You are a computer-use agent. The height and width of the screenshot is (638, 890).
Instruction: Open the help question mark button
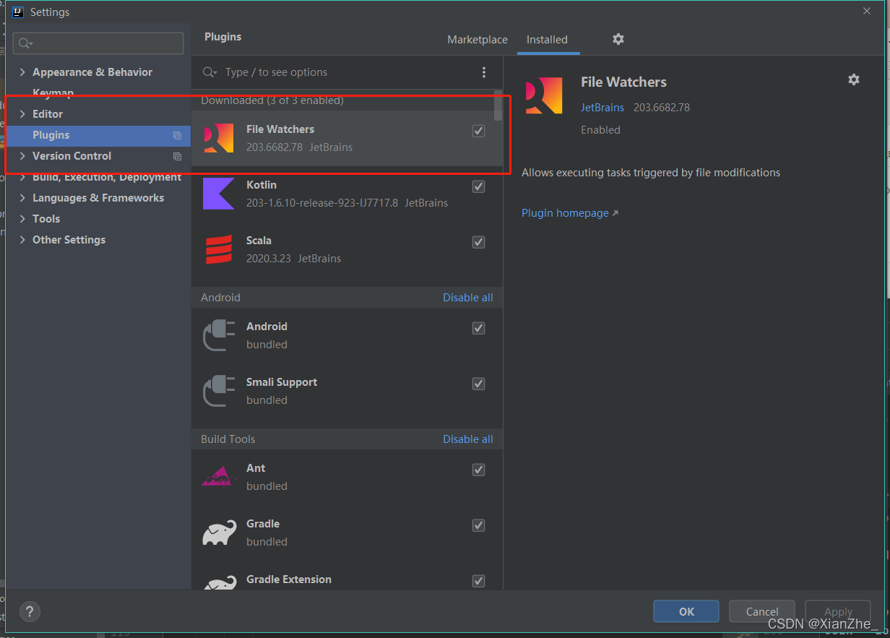(30, 611)
